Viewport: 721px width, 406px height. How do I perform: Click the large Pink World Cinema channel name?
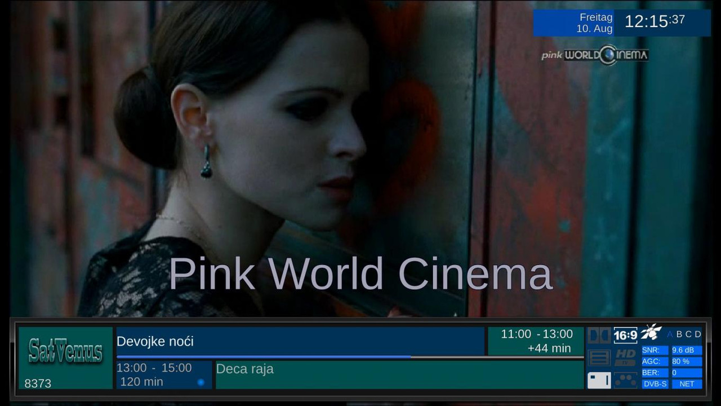(x=360, y=274)
